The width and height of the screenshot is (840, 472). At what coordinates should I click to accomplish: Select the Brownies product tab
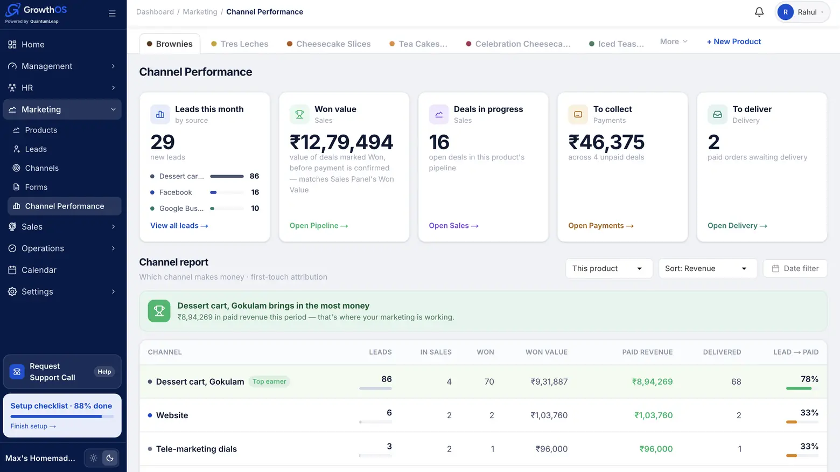click(170, 44)
